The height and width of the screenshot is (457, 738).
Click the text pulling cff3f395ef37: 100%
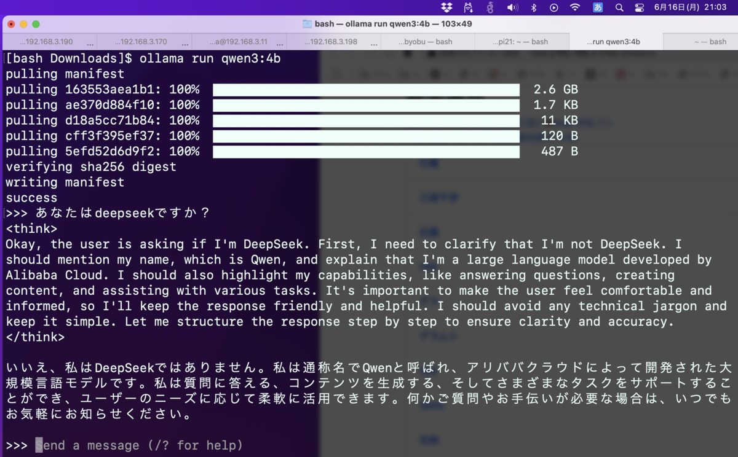[102, 136]
